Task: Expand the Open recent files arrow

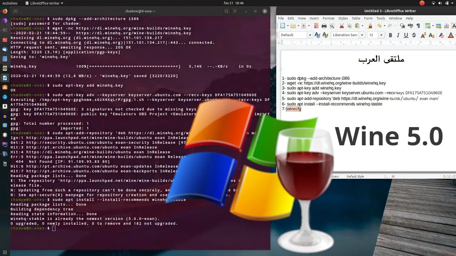Action: (x=298, y=26)
